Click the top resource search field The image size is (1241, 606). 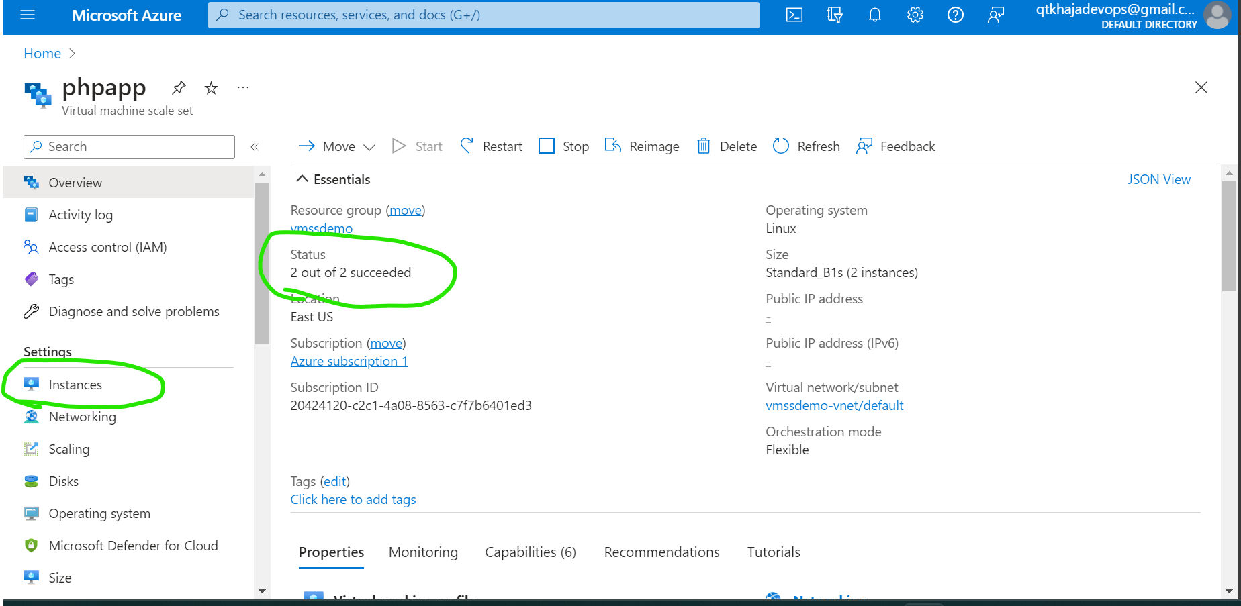pos(484,15)
